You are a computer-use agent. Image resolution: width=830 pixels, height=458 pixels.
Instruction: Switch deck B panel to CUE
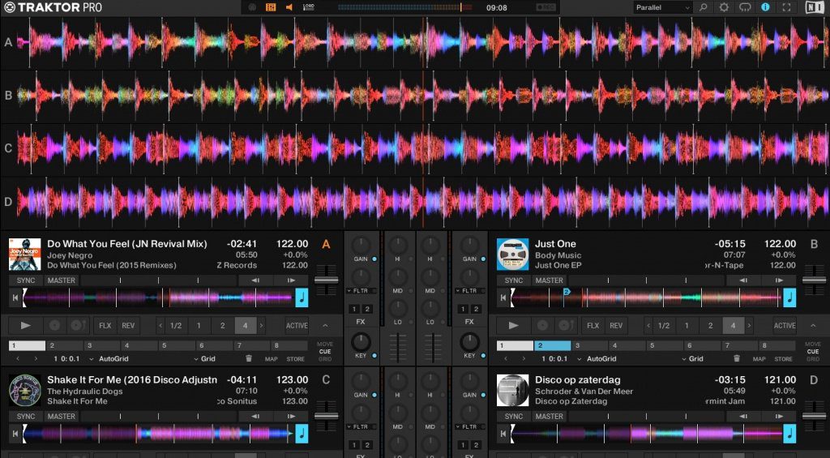pyautogui.click(x=813, y=352)
